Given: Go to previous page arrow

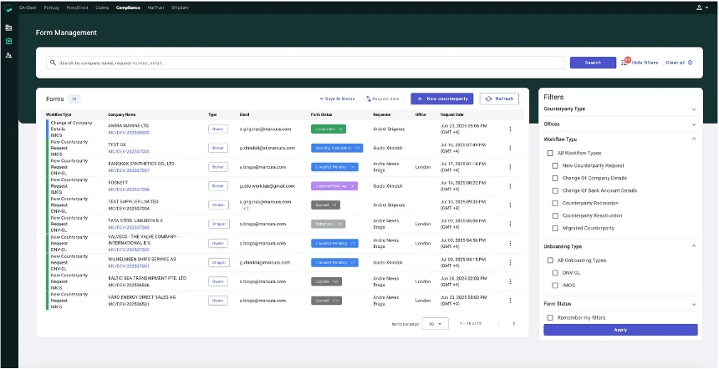Looking at the screenshot, I should click(x=499, y=324).
